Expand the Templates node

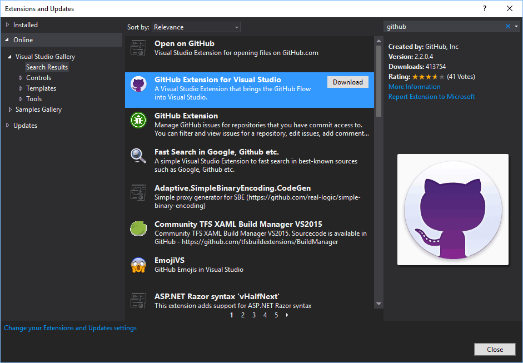coord(21,88)
